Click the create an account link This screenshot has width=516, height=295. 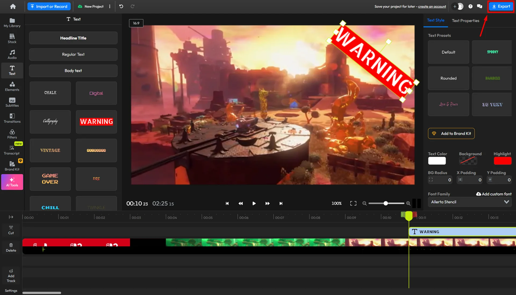pos(432,6)
